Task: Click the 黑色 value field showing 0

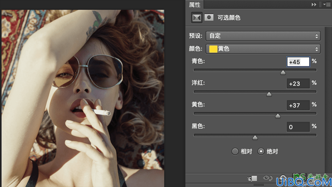Action: pyautogui.click(x=298, y=127)
